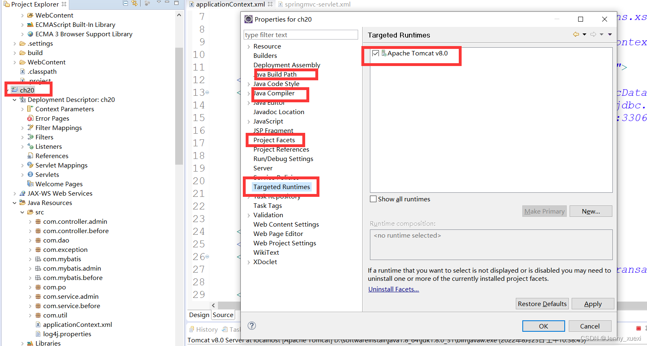
Task: Select Web Project Settings page
Action: point(285,243)
